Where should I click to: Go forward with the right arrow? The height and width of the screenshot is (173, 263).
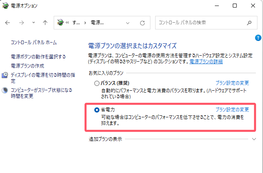[x=21, y=23]
